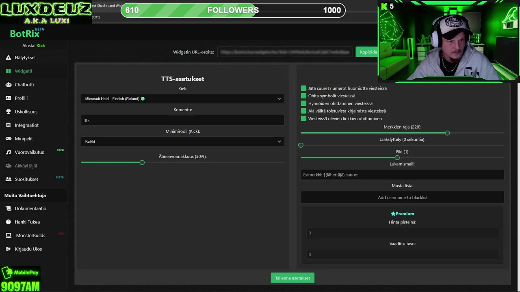Toggle 'Älä välitä toistuvista kirjaimista' checkbox
The width and height of the screenshot is (520, 292).
click(303, 111)
